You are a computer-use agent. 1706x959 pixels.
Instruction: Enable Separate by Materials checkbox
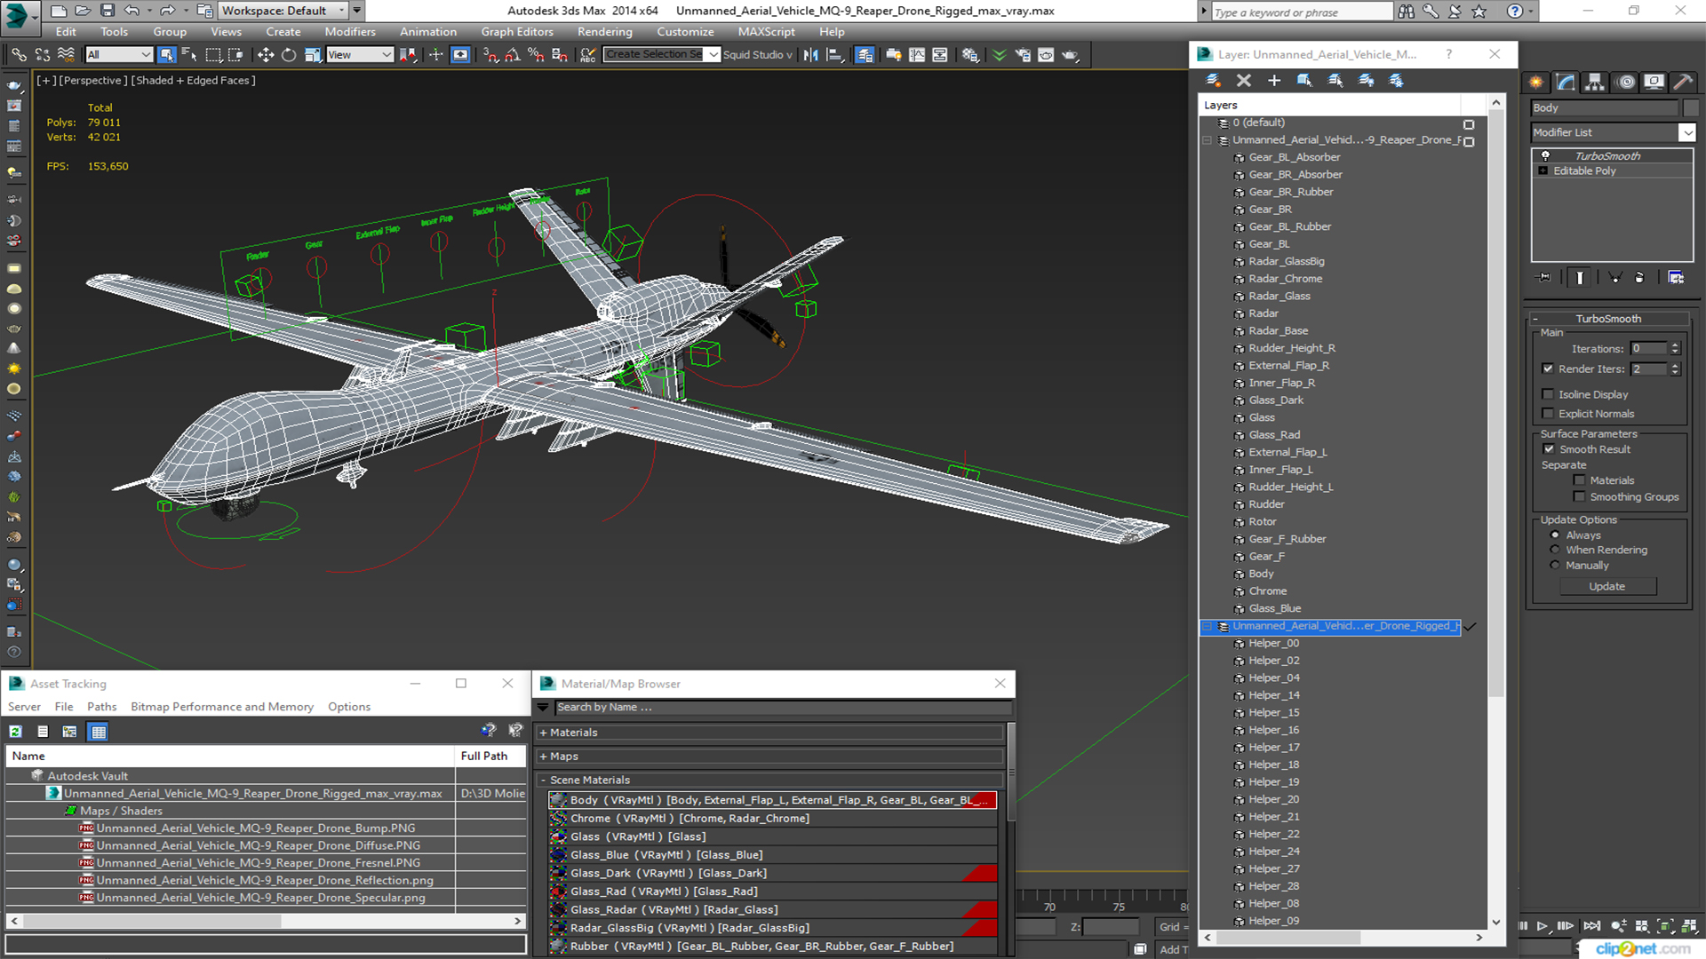tap(1579, 480)
